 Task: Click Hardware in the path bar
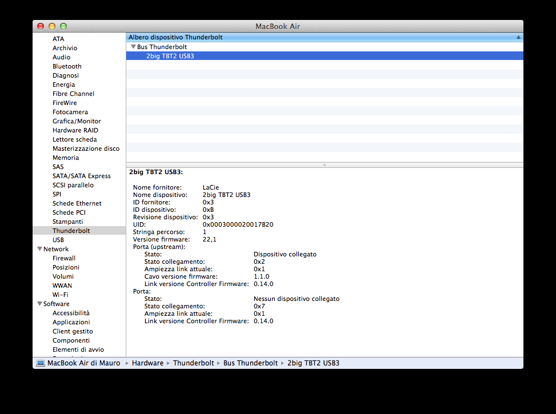pyautogui.click(x=147, y=363)
